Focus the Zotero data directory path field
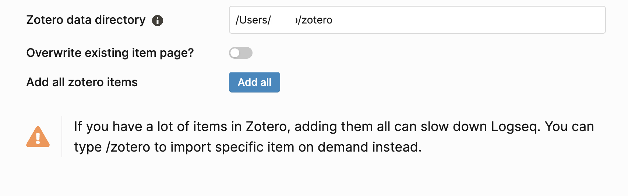 point(417,20)
